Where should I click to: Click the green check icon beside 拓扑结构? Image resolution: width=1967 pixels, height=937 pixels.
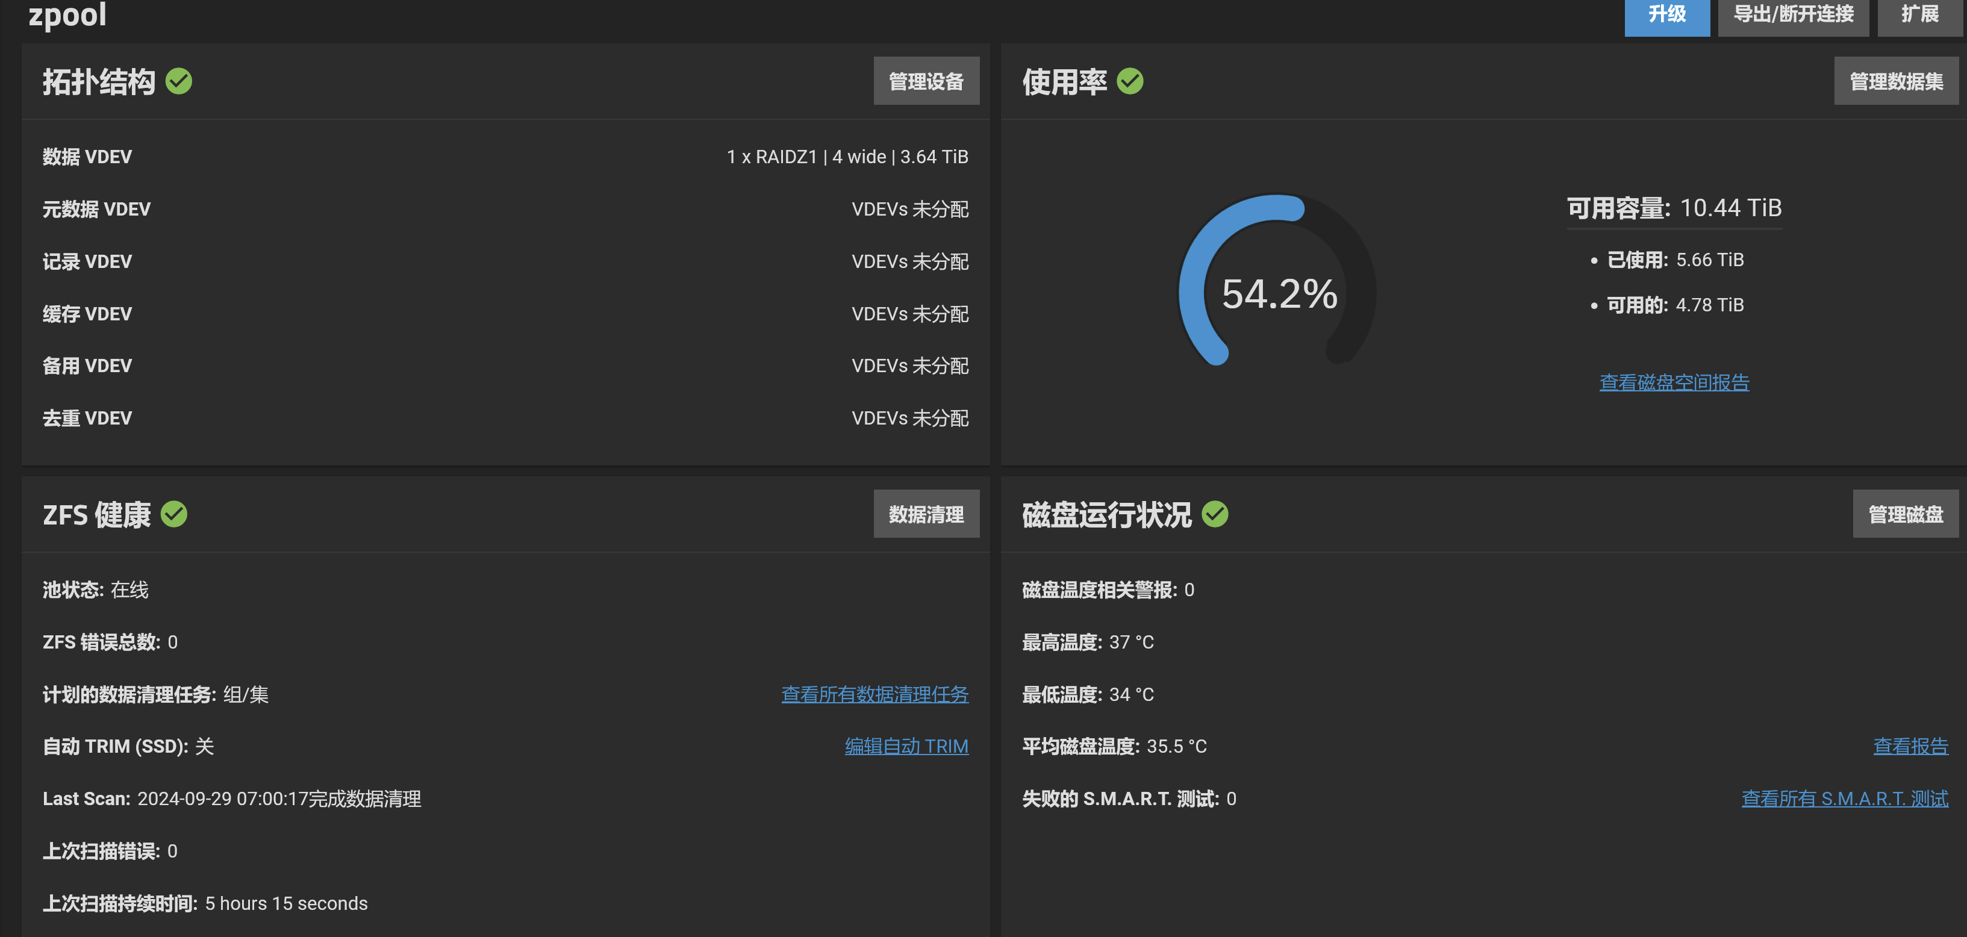coord(179,81)
